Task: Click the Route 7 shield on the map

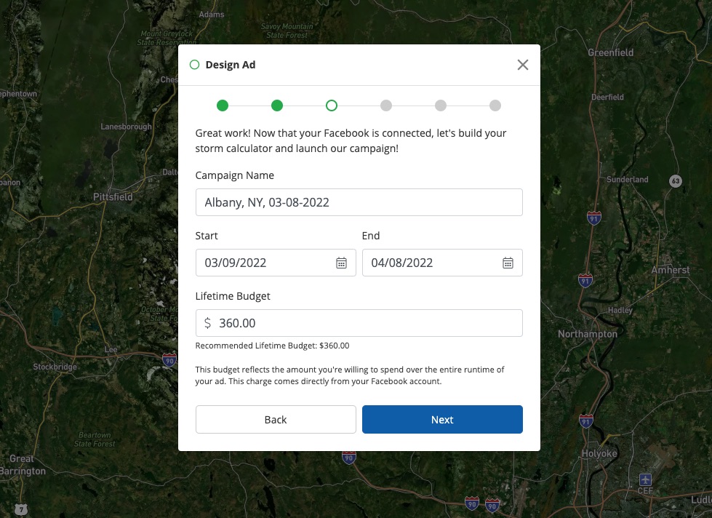Action: 23,509
